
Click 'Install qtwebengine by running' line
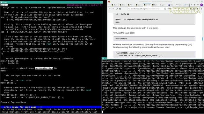(x=39, y=58)
